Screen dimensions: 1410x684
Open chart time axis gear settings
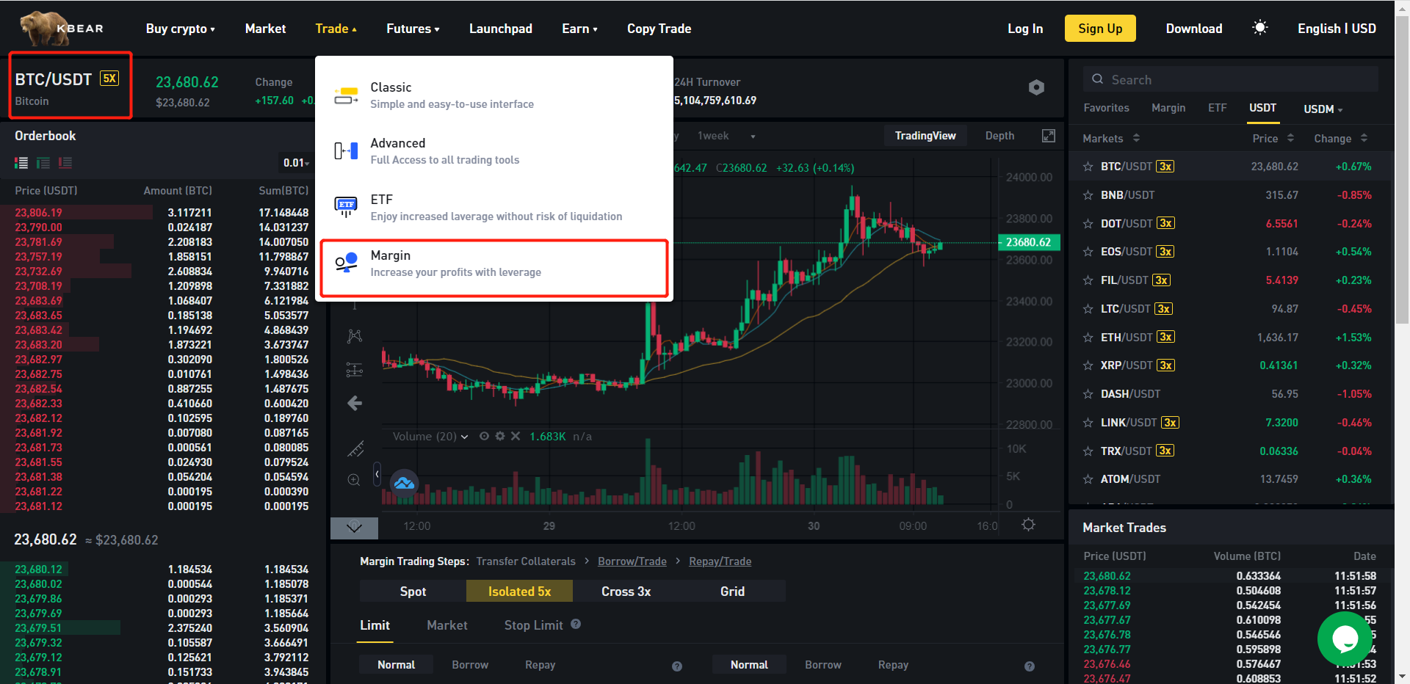pos(1028,525)
